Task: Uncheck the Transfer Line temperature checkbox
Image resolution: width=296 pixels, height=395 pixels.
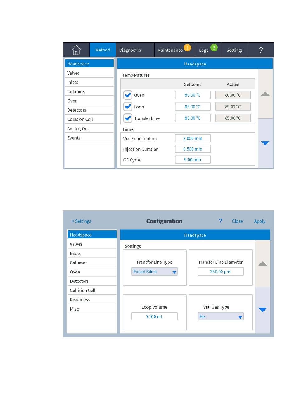Action: pos(128,118)
